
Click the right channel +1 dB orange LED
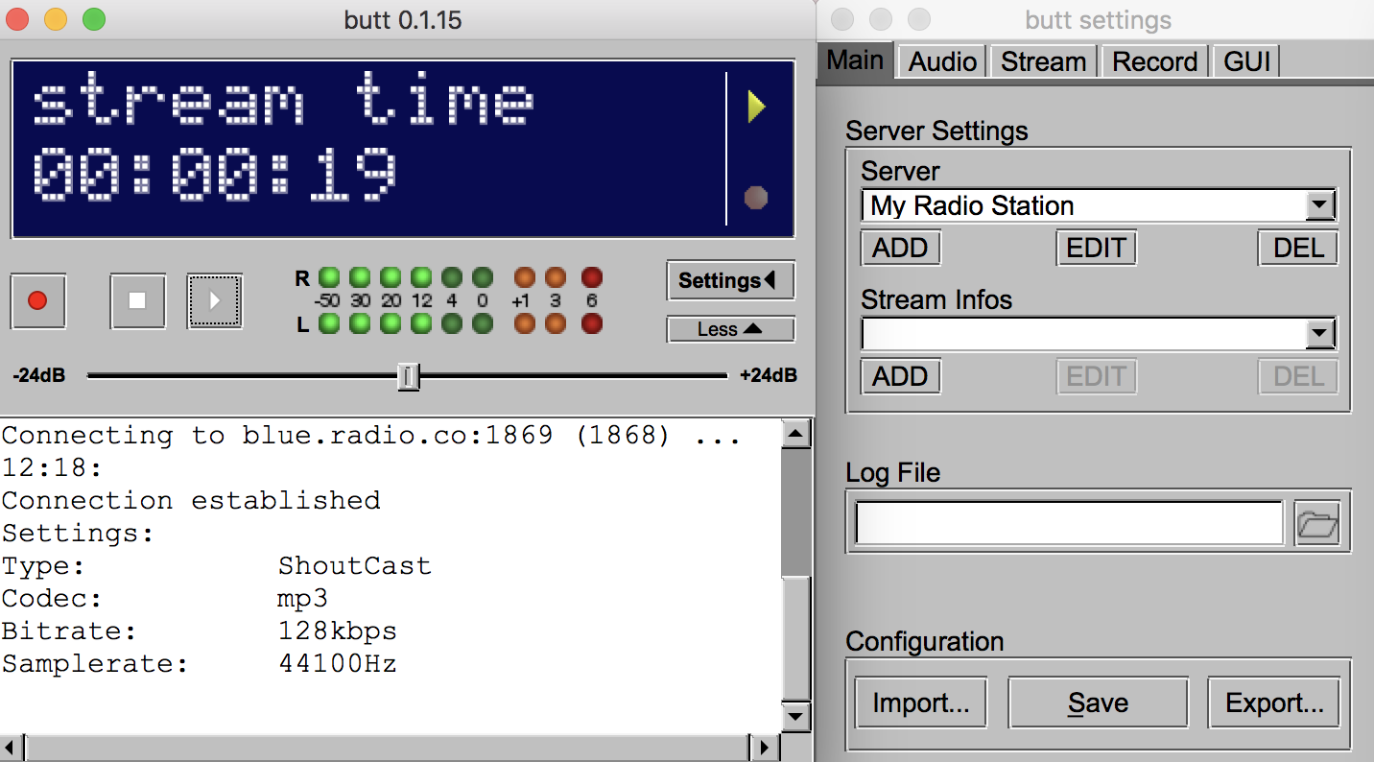click(x=524, y=277)
